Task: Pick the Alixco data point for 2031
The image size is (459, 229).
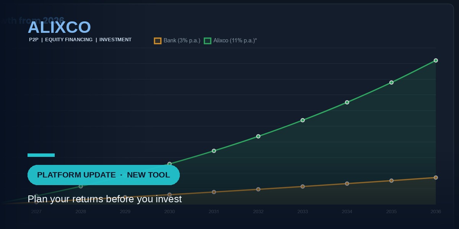Action: pyautogui.click(x=214, y=151)
